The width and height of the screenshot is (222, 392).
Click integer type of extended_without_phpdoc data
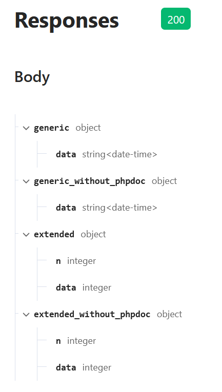[x=97, y=368]
